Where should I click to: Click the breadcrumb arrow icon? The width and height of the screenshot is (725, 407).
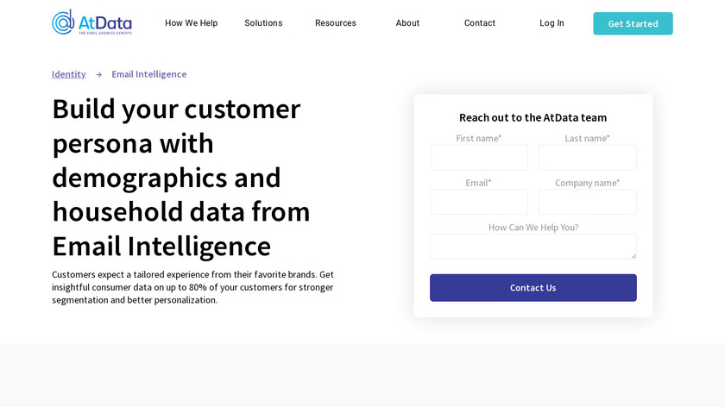[99, 75]
